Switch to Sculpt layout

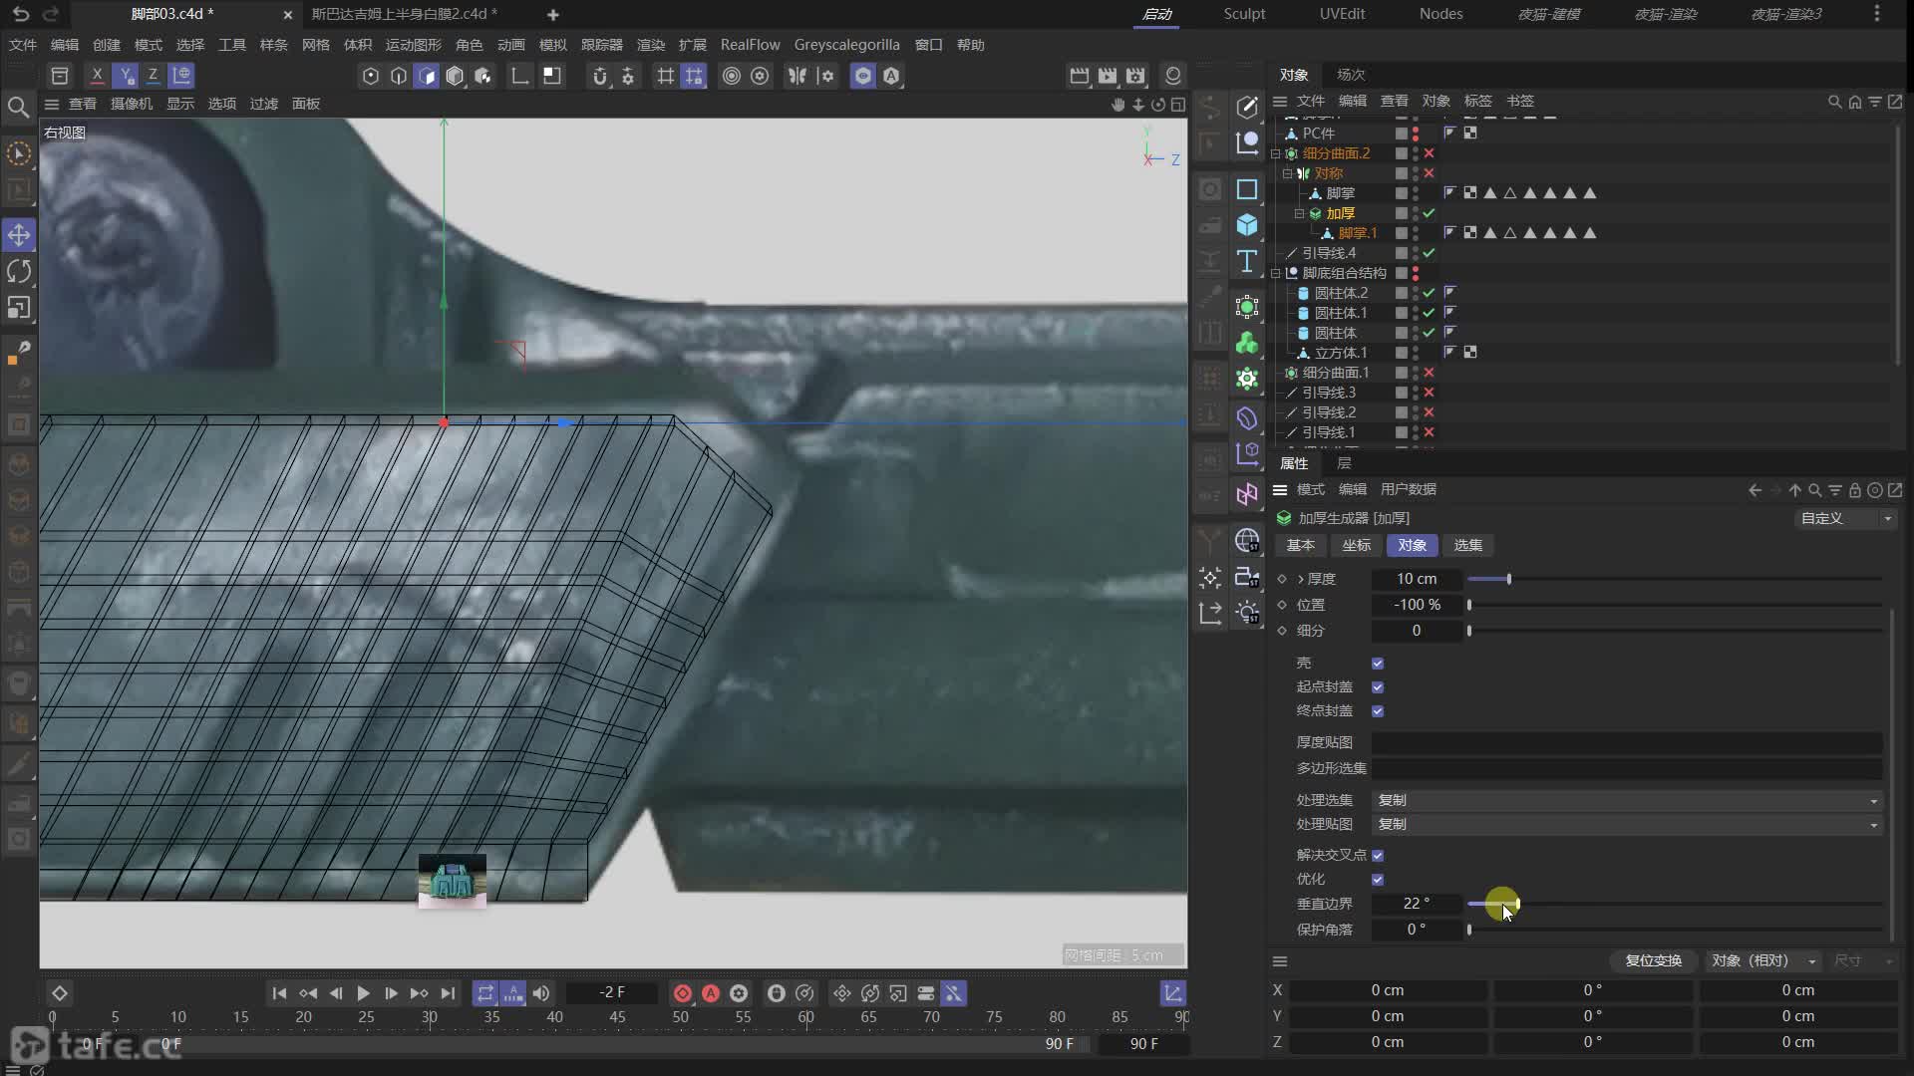[1244, 14]
